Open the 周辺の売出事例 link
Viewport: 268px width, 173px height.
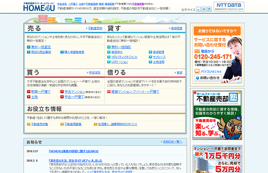pos(41,52)
